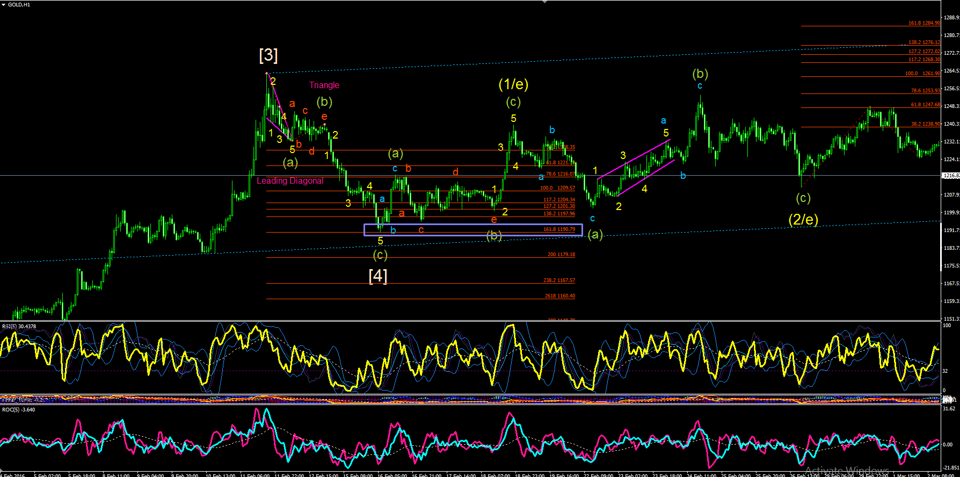Click the 8 Feb 11:00 time axis label
Viewport: 960px width, 477px height.
tap(116, 475)
